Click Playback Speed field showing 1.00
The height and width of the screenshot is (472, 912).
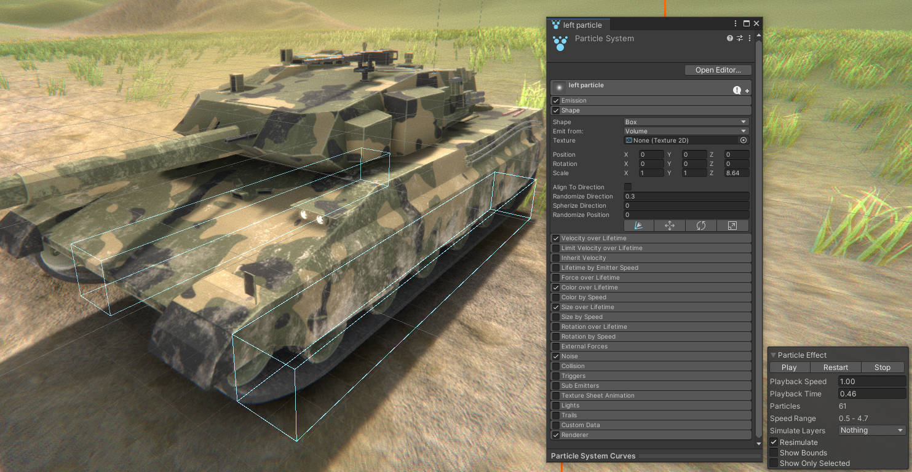click(x=872, y=382)
